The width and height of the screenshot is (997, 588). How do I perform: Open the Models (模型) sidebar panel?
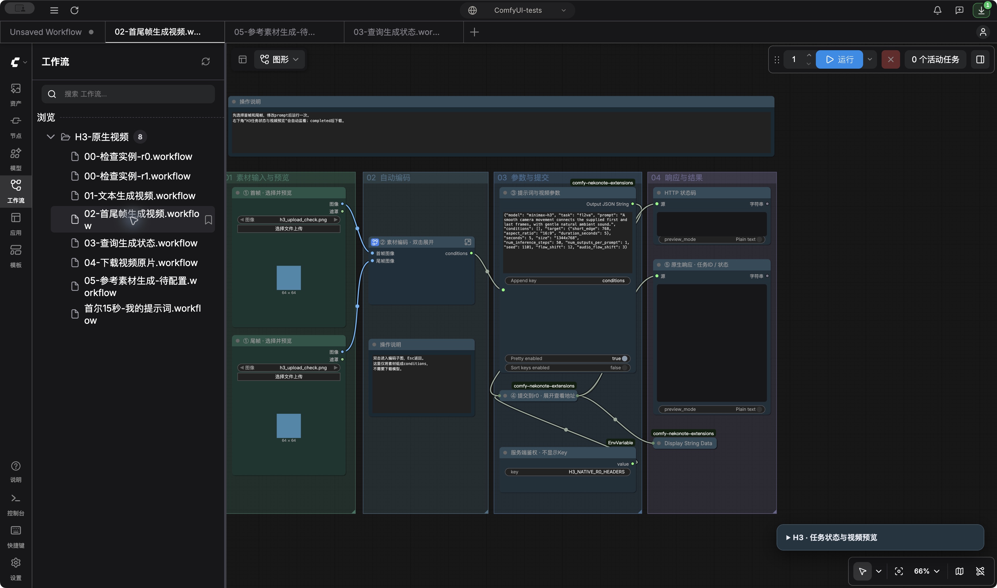(16, 159)
